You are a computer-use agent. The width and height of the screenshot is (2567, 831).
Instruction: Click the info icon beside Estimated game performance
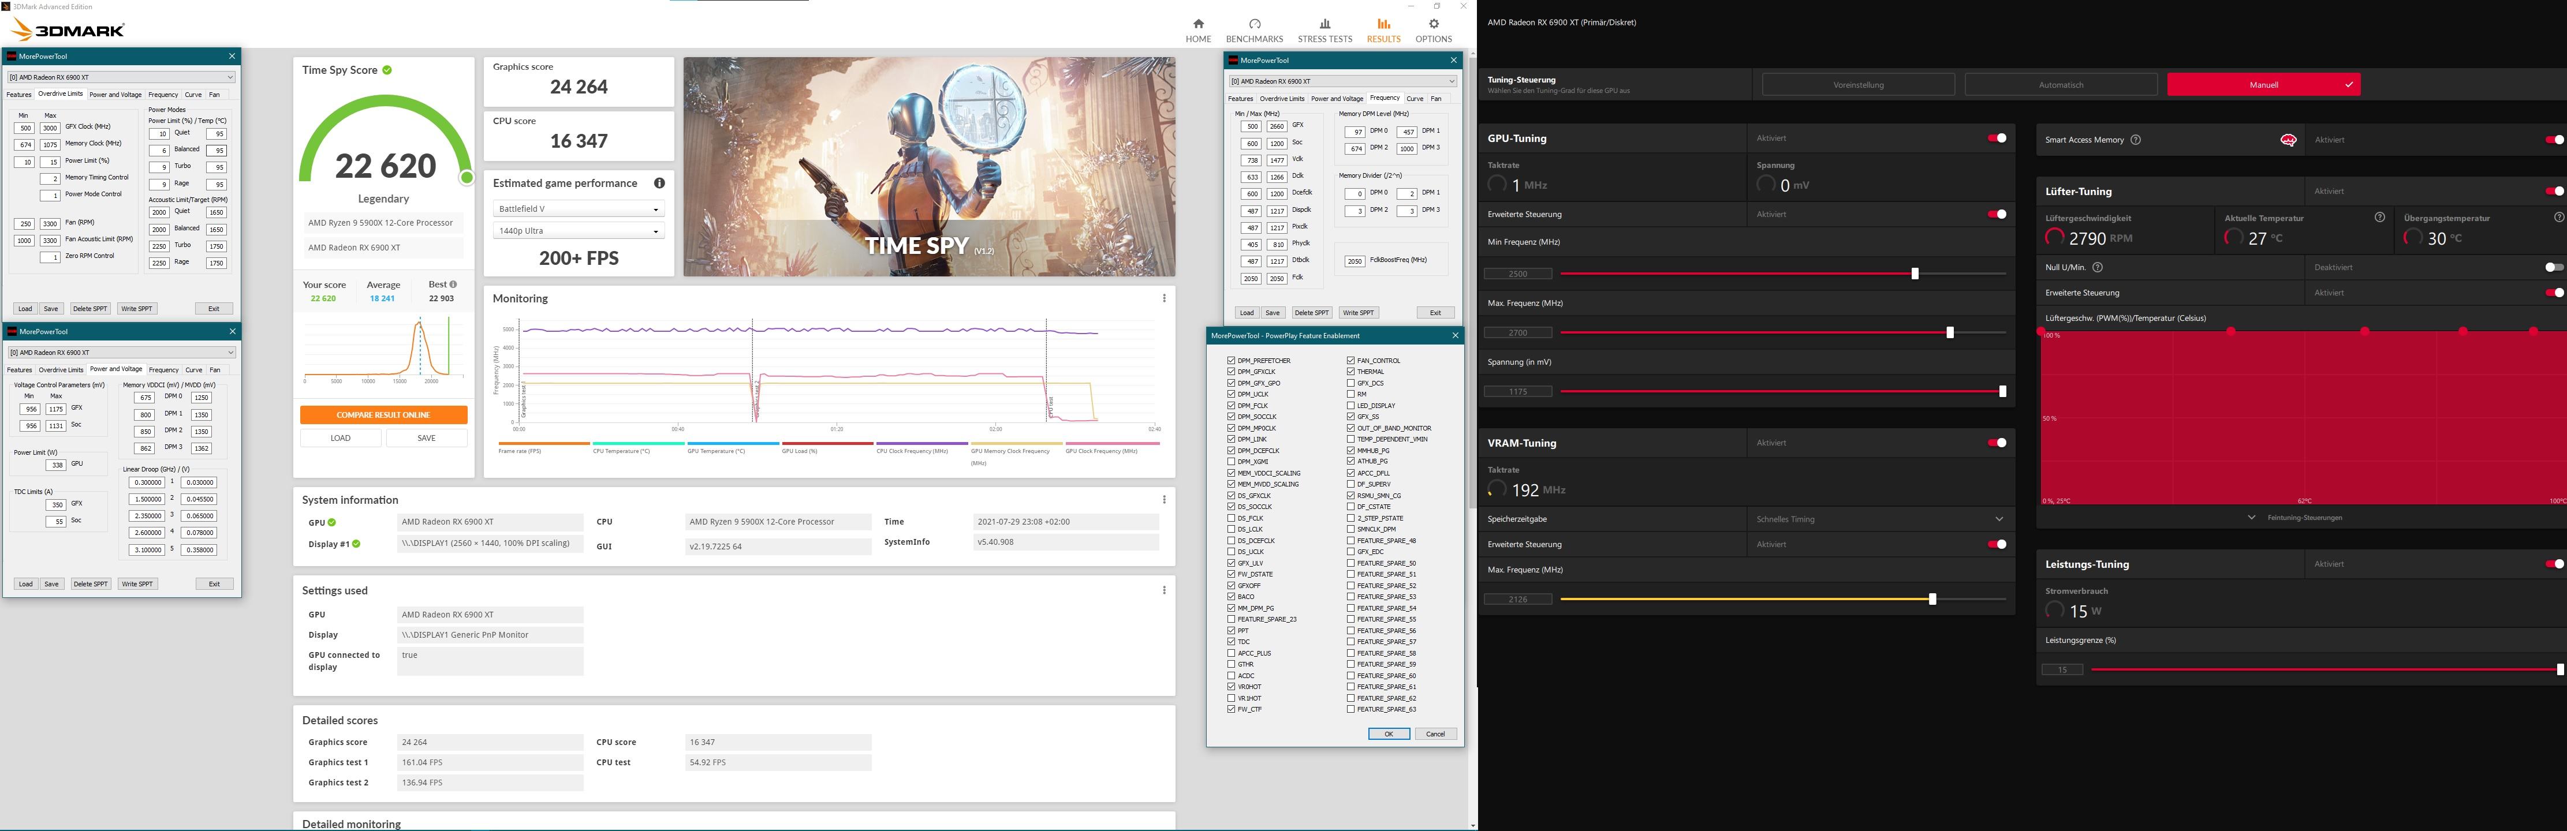tap(659, 184)
